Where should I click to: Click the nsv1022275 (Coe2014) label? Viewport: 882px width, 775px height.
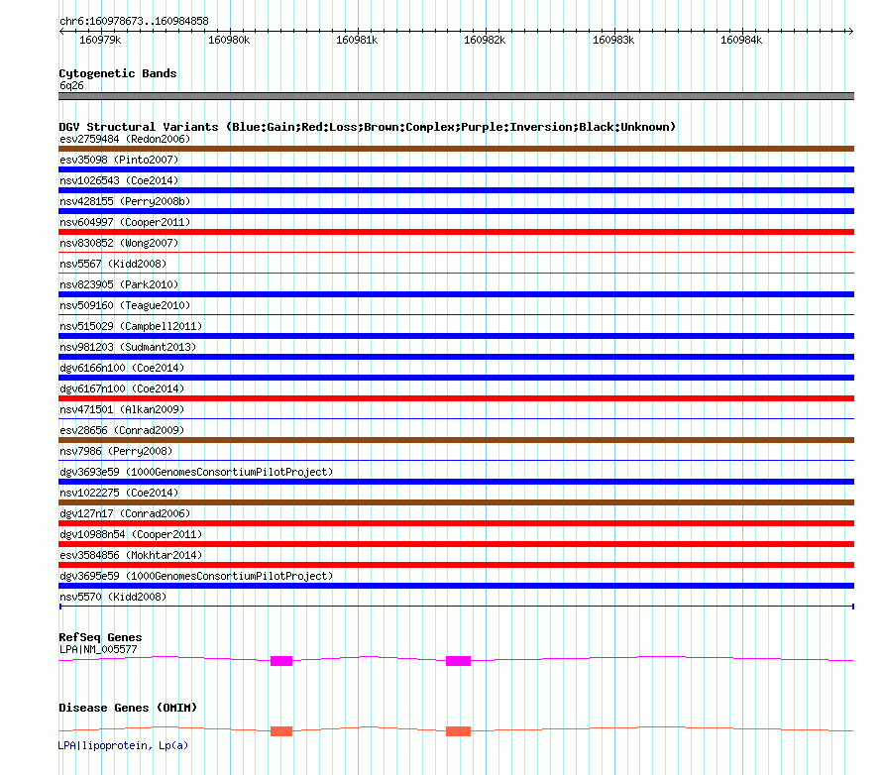pyautogui.click(x=119, y=493)
